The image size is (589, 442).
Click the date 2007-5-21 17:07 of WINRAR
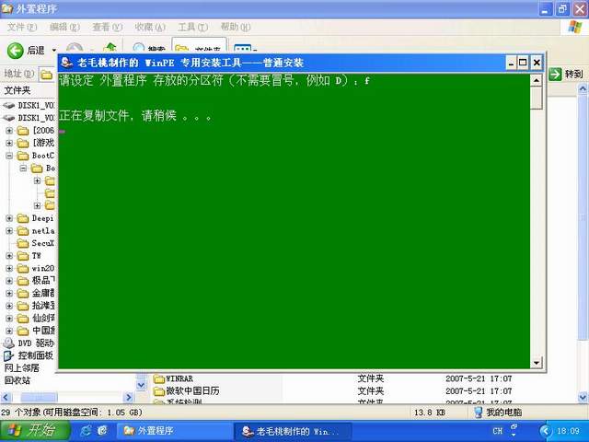coord(479,378)
